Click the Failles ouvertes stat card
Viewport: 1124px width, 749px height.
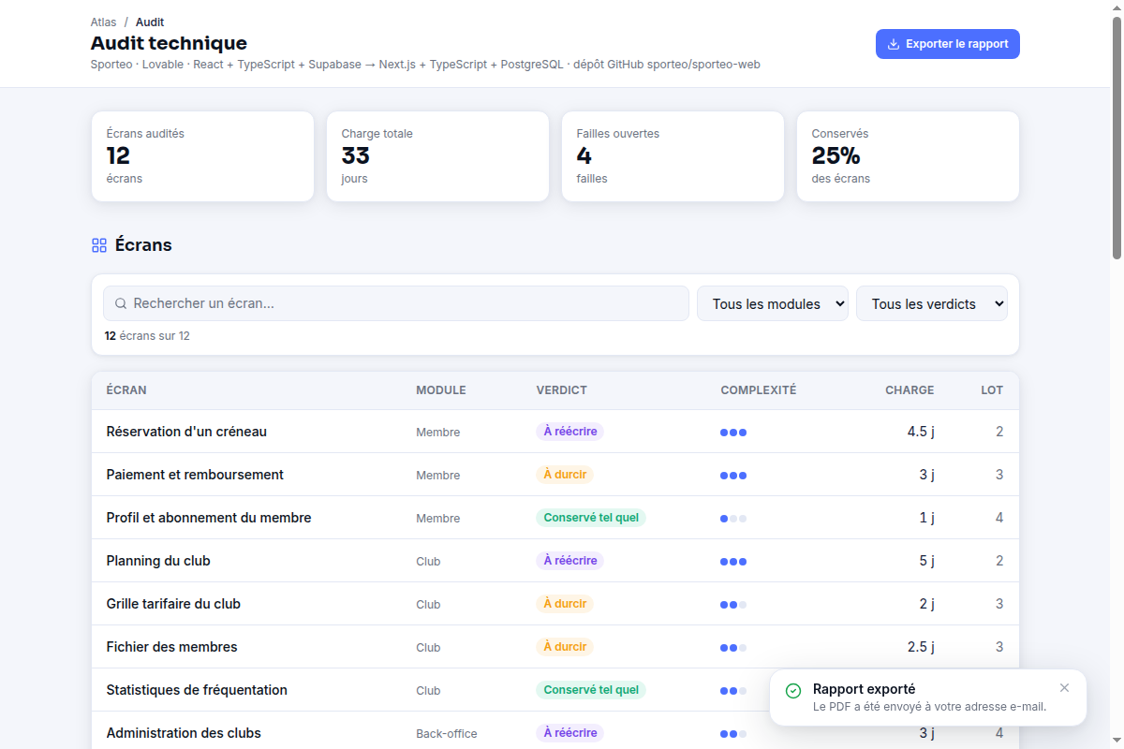click(673, 156)
